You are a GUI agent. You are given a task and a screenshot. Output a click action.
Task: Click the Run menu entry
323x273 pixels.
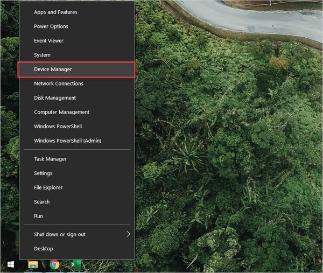pyautogui.click(x=38, y=216)
